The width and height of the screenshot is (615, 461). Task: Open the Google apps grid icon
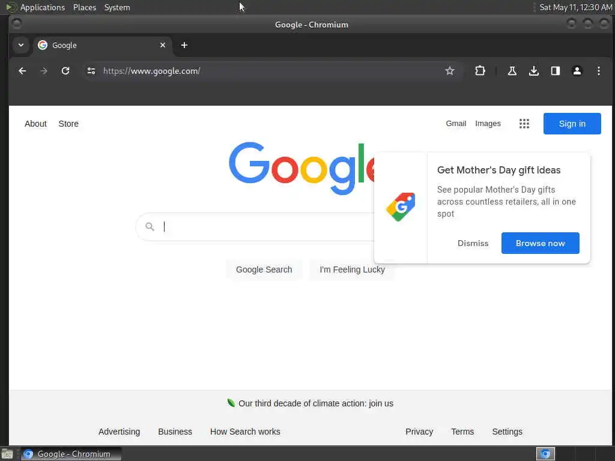point(524,124)
